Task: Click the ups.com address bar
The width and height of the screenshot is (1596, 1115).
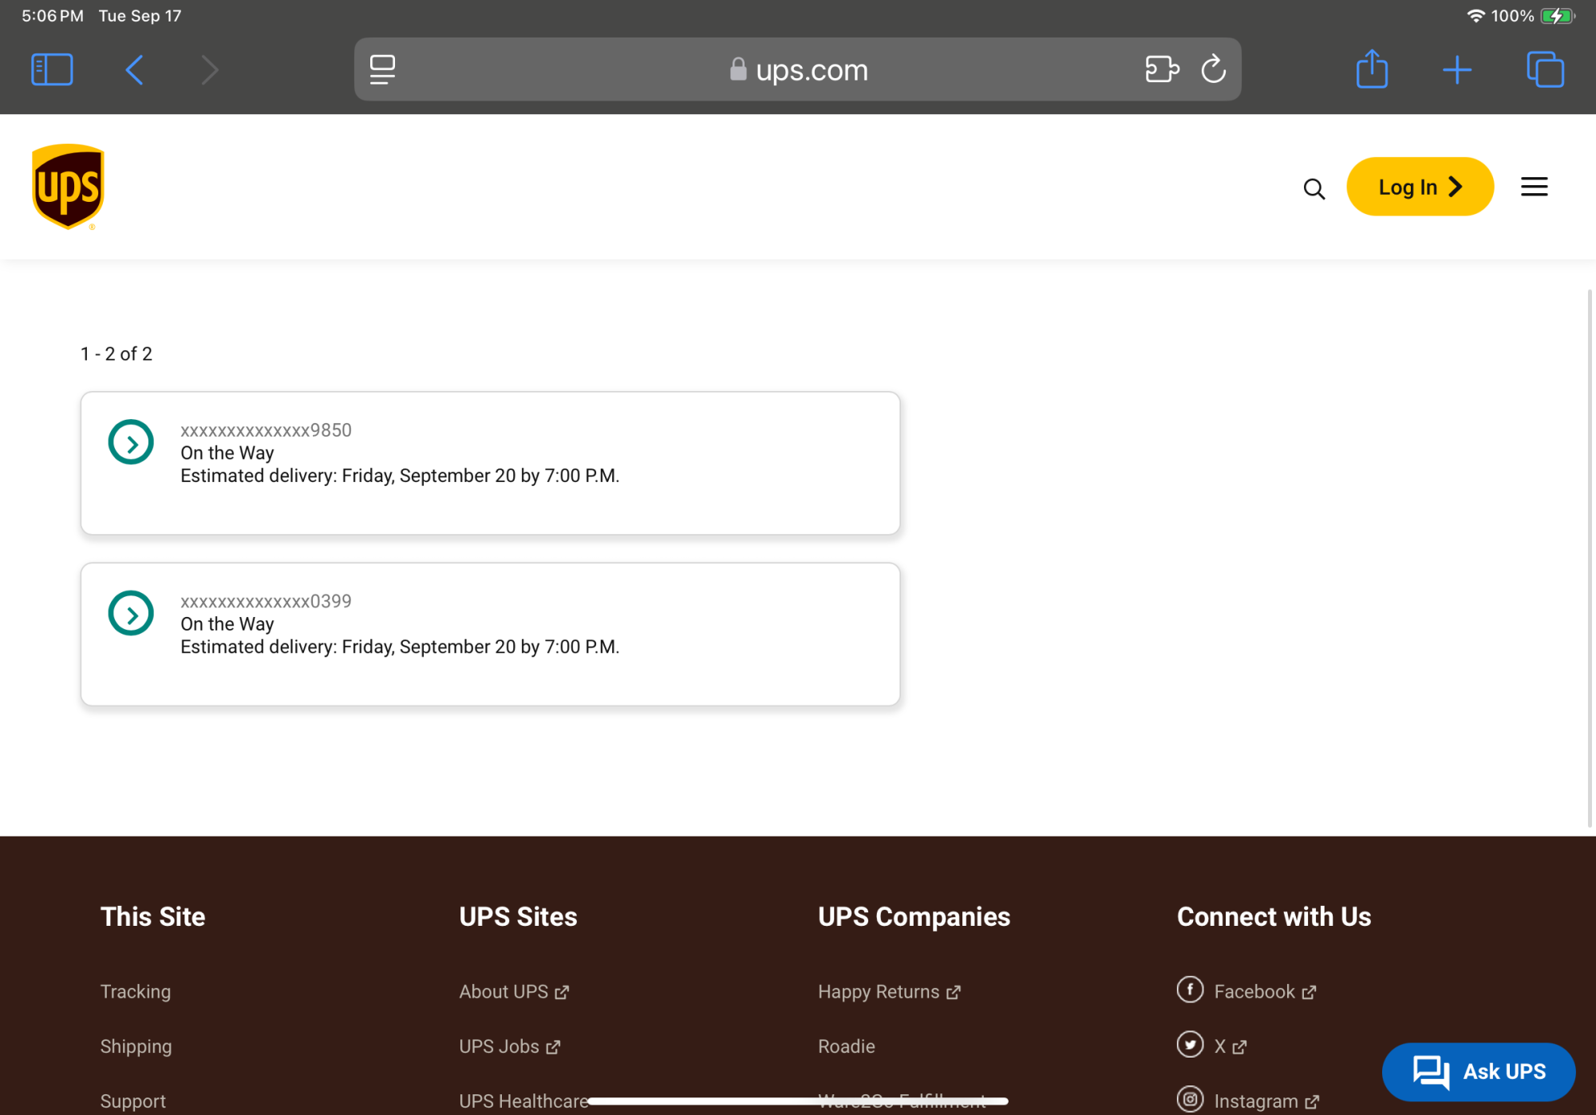Action: [x=798, y=69]
